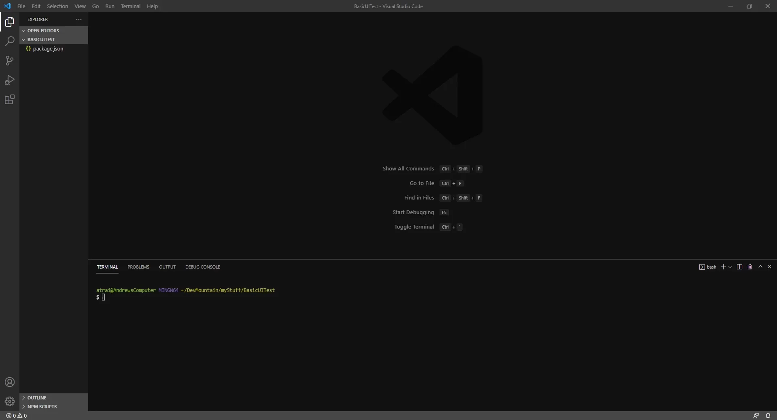
Task: Open the Edit menu
Action: coord(36,6)
